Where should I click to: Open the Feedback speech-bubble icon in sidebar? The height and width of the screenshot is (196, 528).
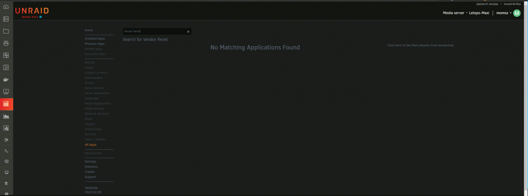pos(6,161)
